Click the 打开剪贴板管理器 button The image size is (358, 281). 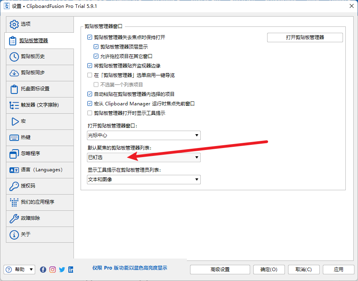(305, 37)
